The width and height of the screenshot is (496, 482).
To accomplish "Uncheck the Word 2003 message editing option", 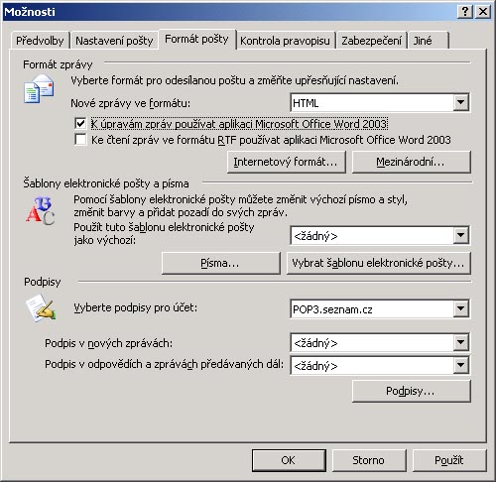I will click(80, 124).
